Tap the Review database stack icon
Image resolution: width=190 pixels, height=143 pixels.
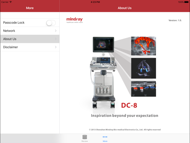85,137
